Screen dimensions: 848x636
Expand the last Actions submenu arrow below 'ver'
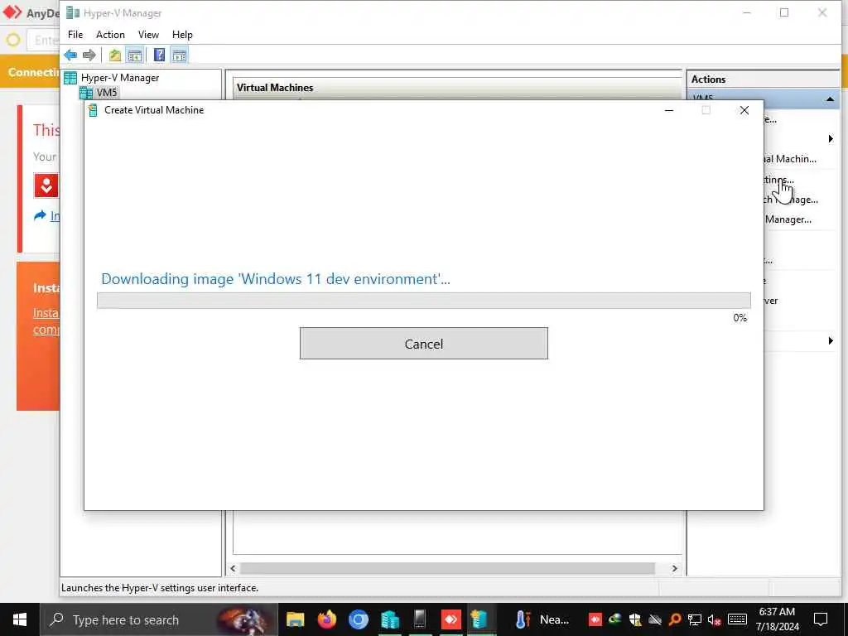tap(831, 340)
